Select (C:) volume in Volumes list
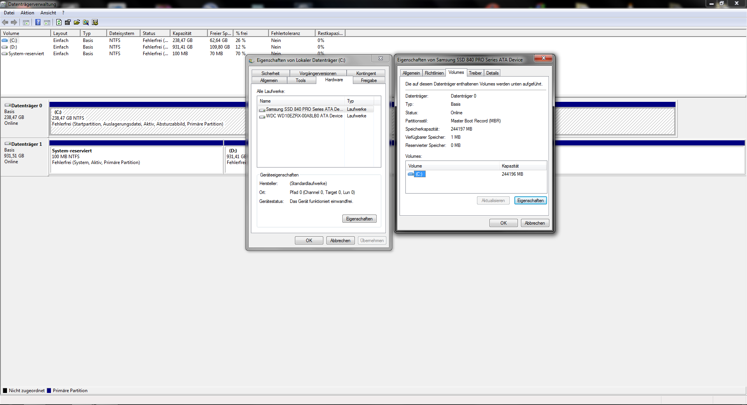 (419, 174)
